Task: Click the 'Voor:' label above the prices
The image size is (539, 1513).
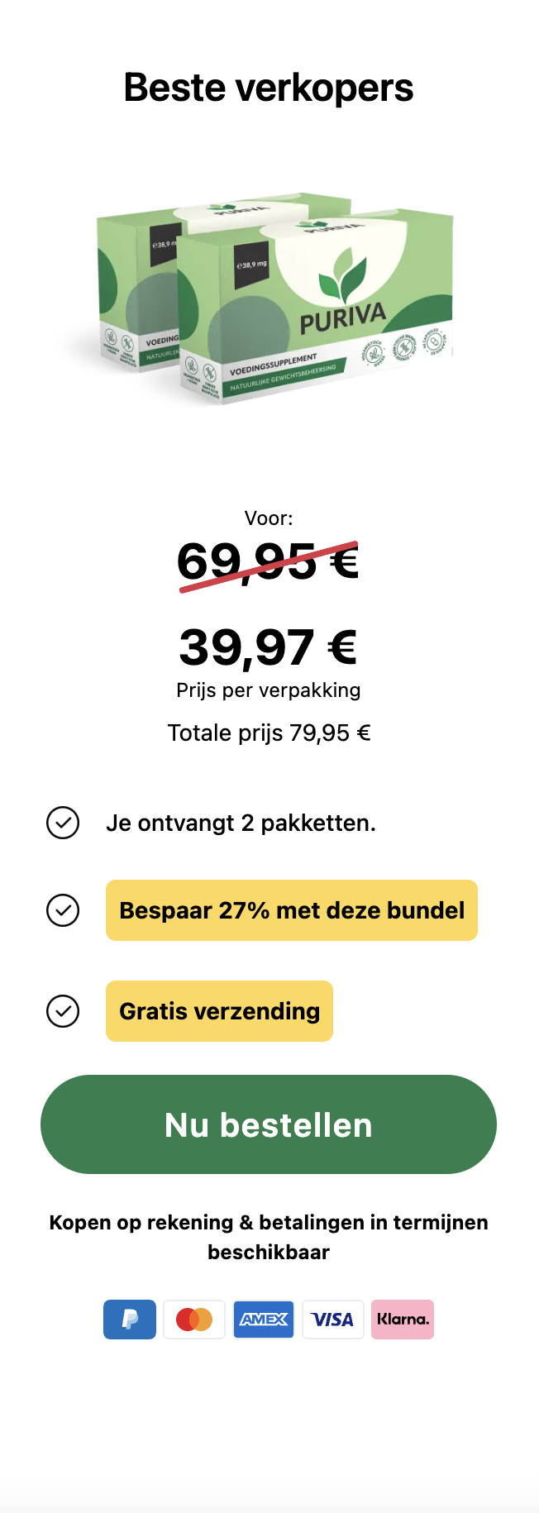Action: tap(269, 518)
